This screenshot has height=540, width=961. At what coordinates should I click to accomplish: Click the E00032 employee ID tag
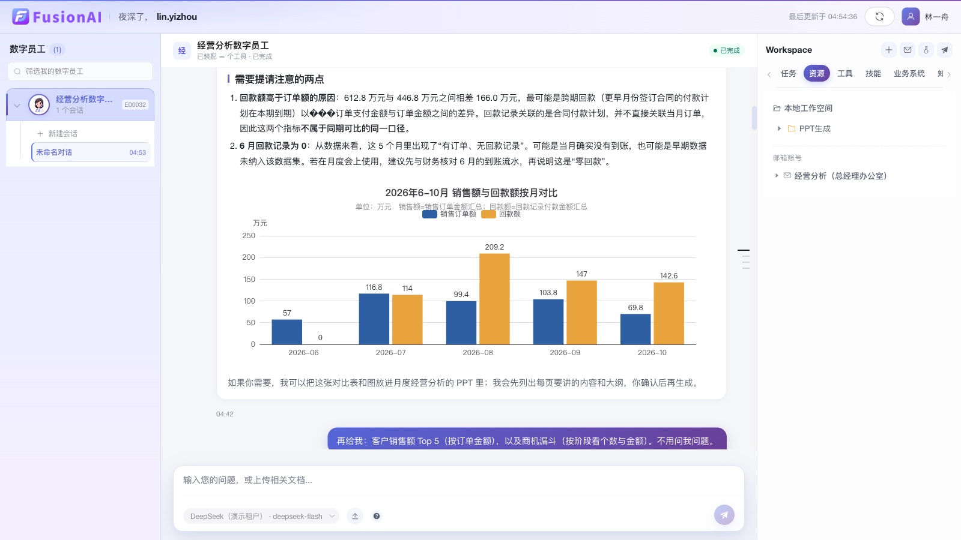[x=135, y=104]
